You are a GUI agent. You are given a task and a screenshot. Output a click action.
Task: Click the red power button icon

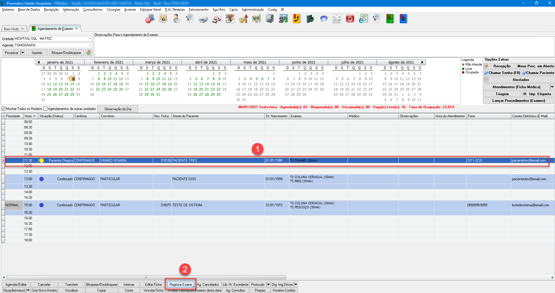[x=350, y=19]
